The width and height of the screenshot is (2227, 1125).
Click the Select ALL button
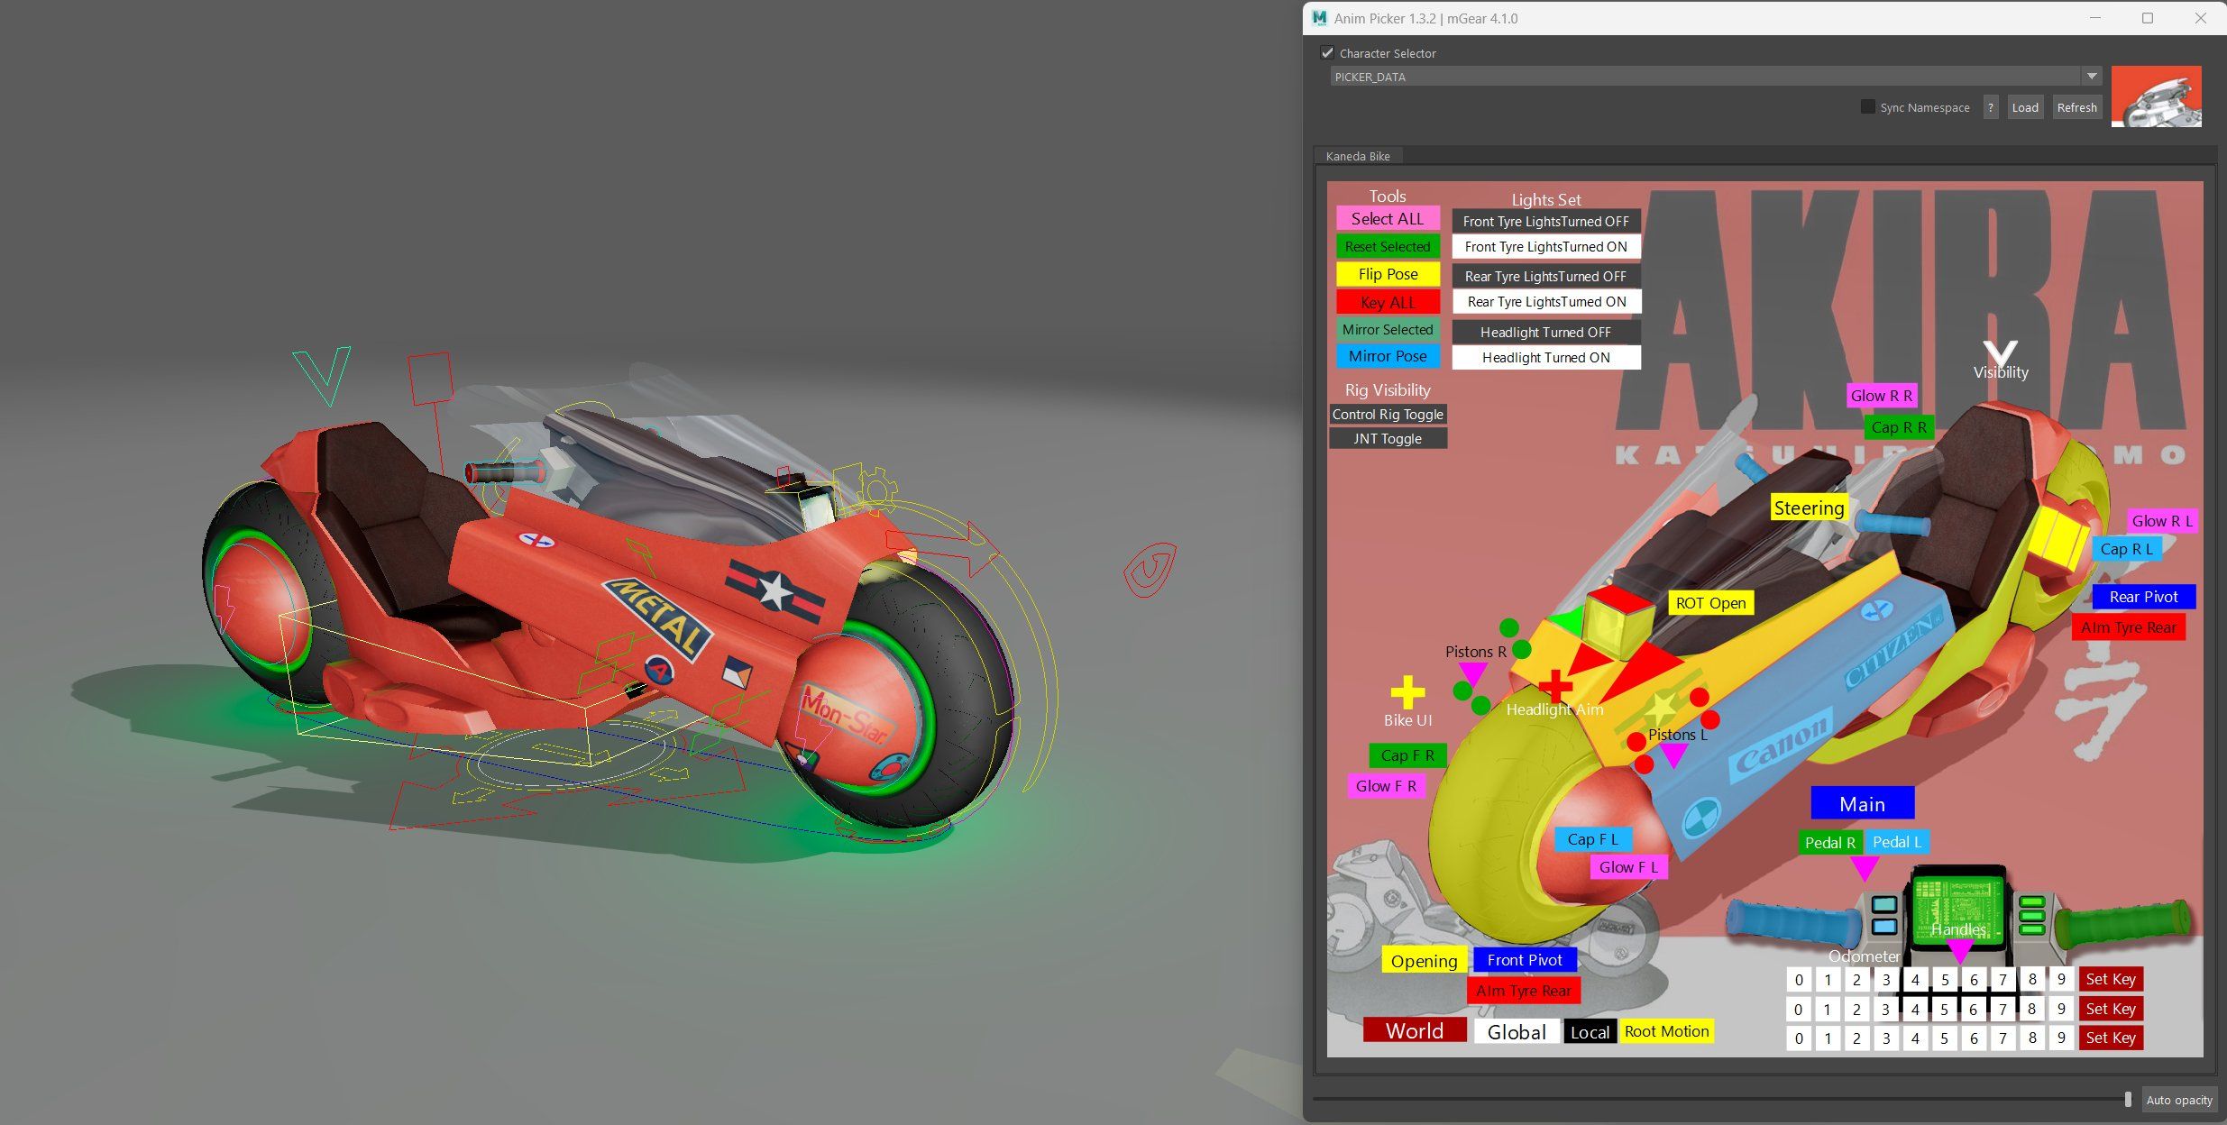1387,219
